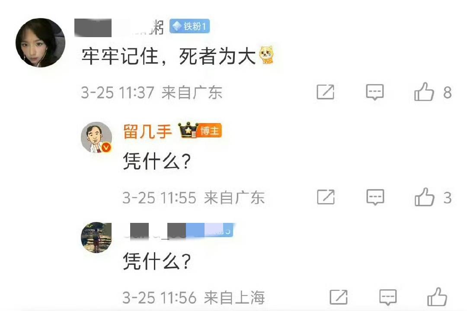Share the comment posted at 11:37
The height and width of the screenshot is (311, 467).
[325, 92]
